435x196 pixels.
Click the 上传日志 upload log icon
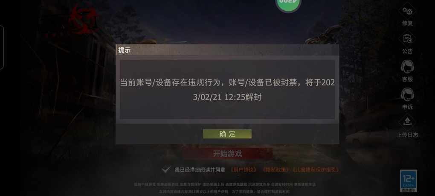click(x=407, y=122)
